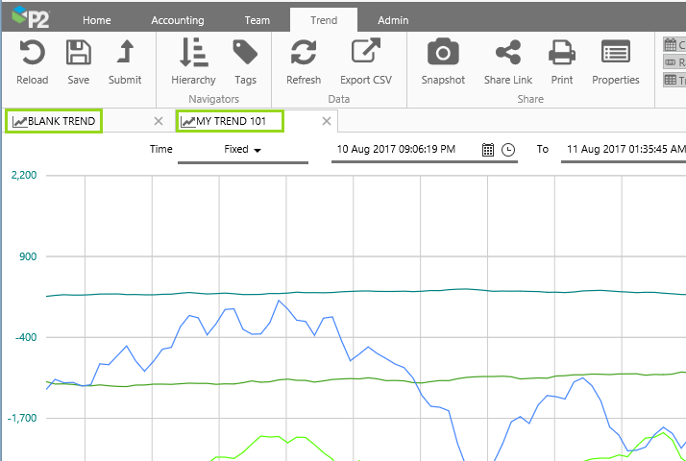Open the start time clock picker
The width and height of the screenshot is (686, 461).
pos(508,150)
